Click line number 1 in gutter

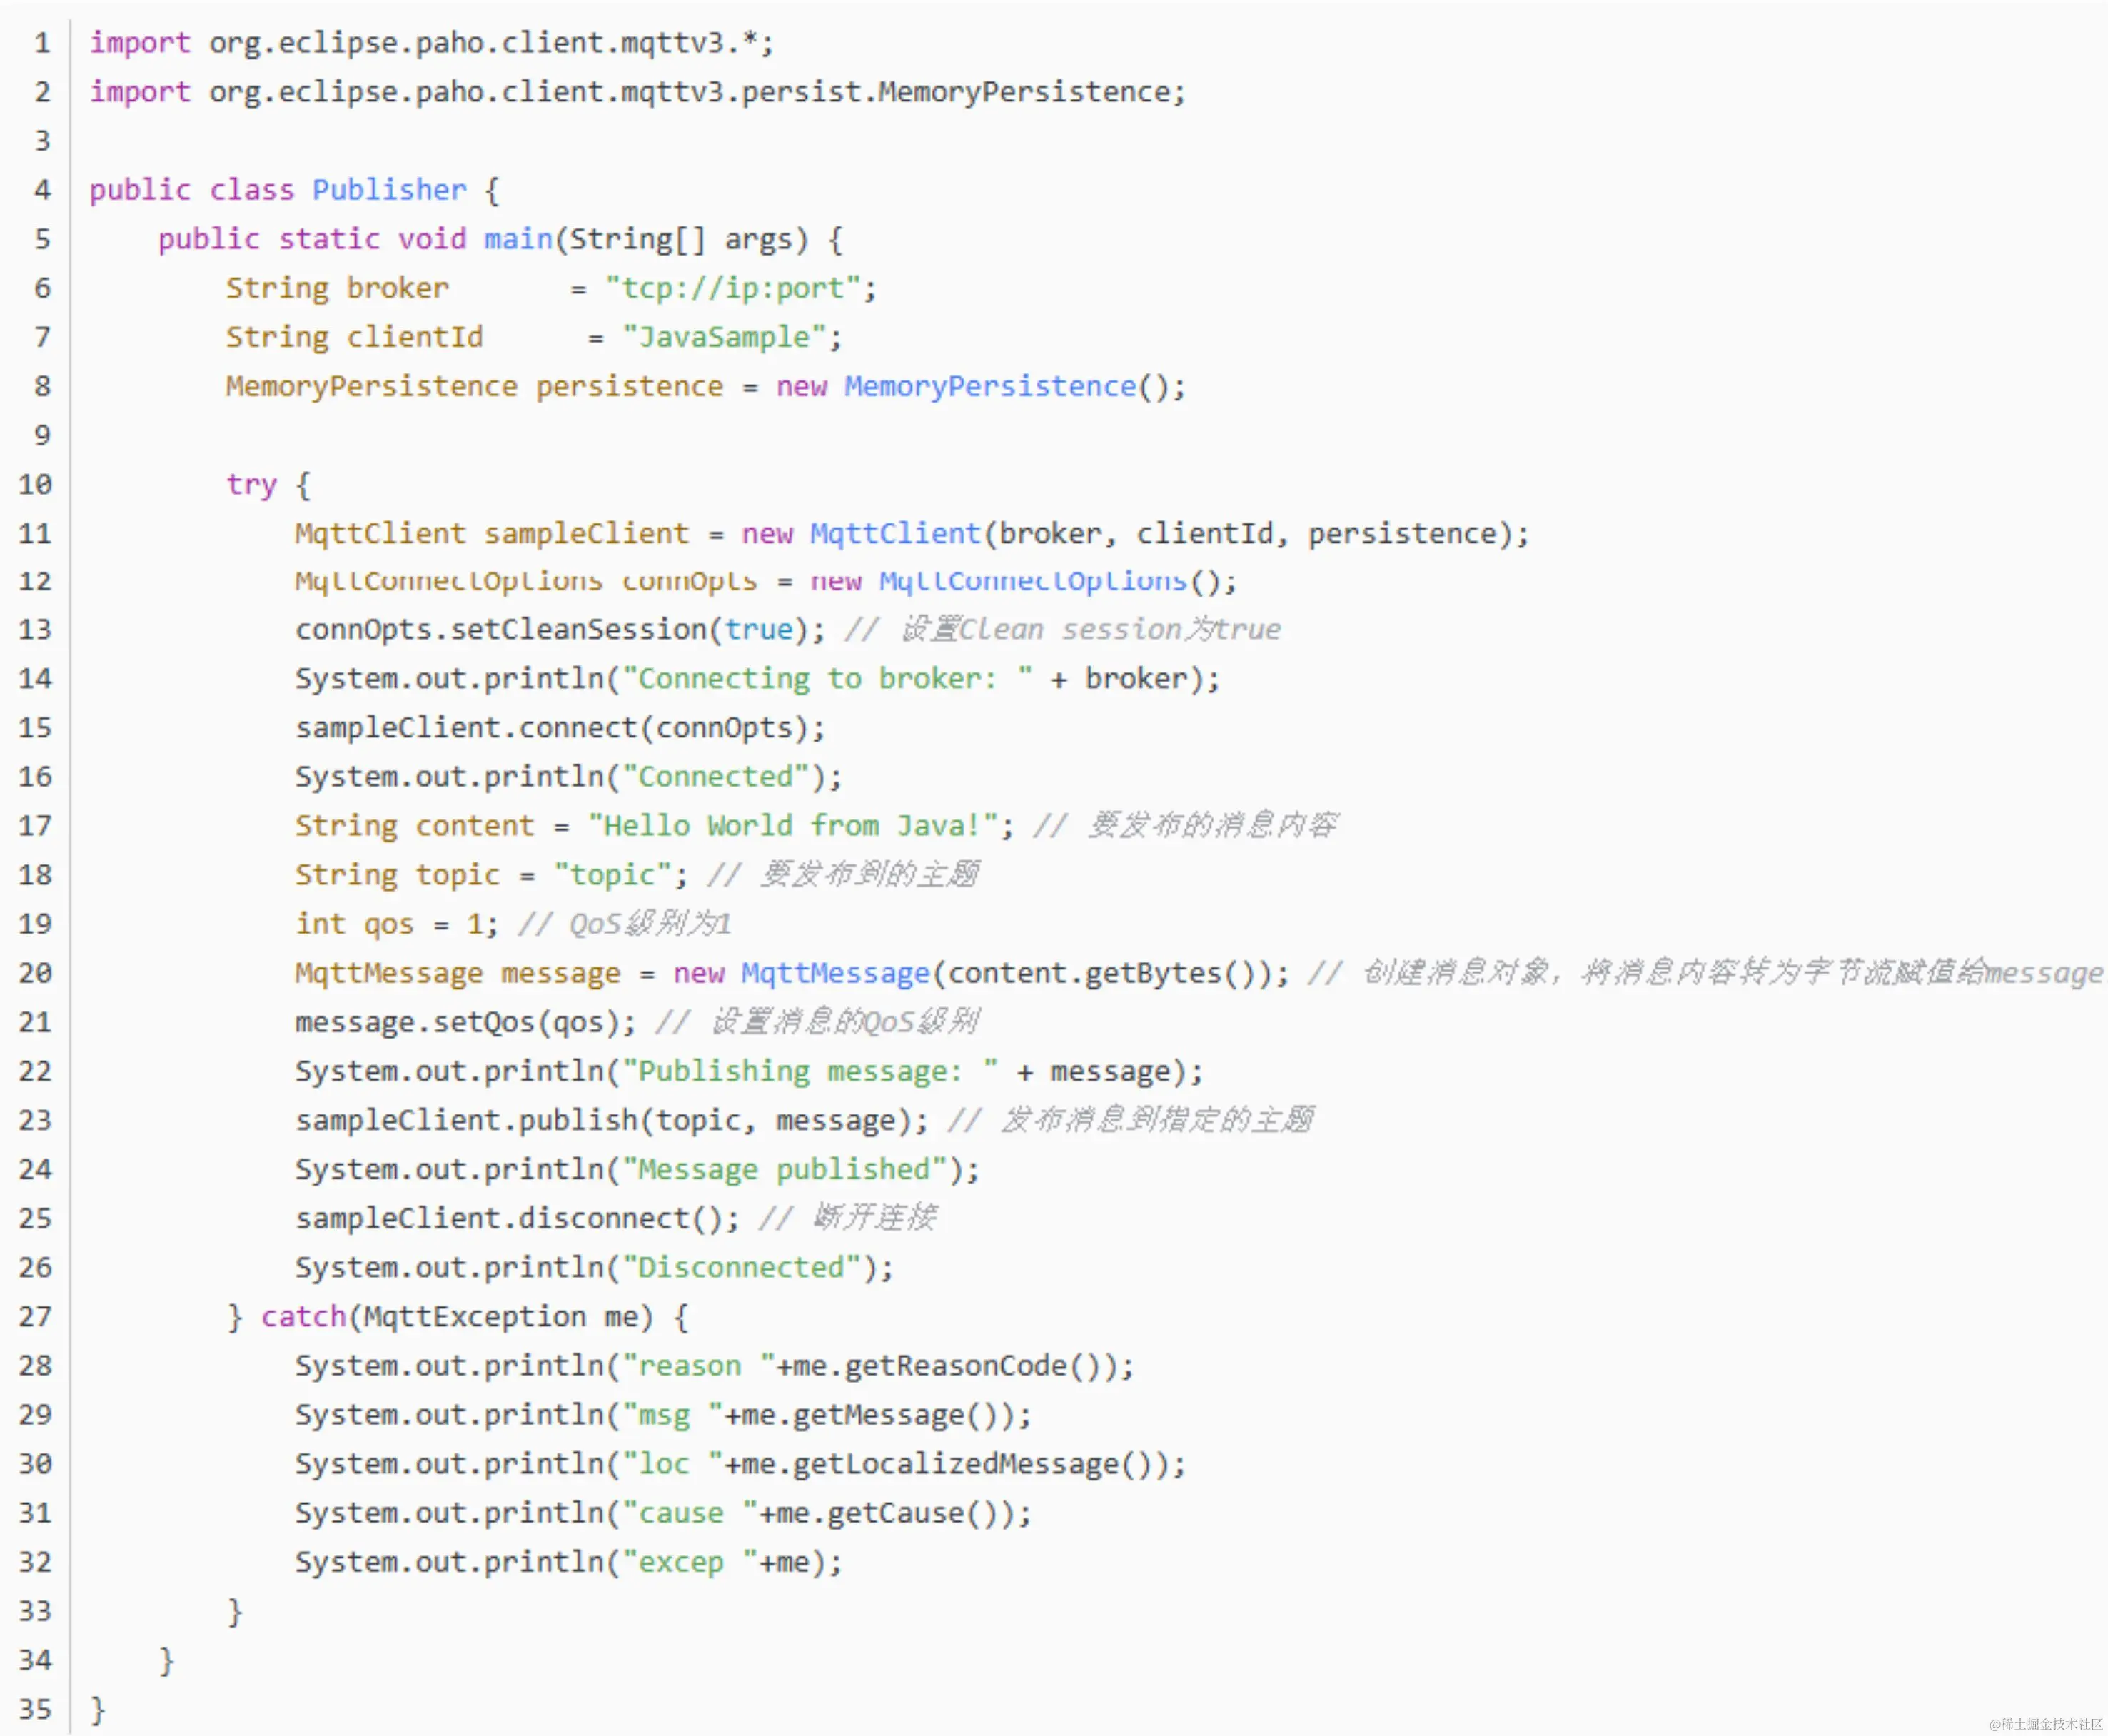click(42, 43)
